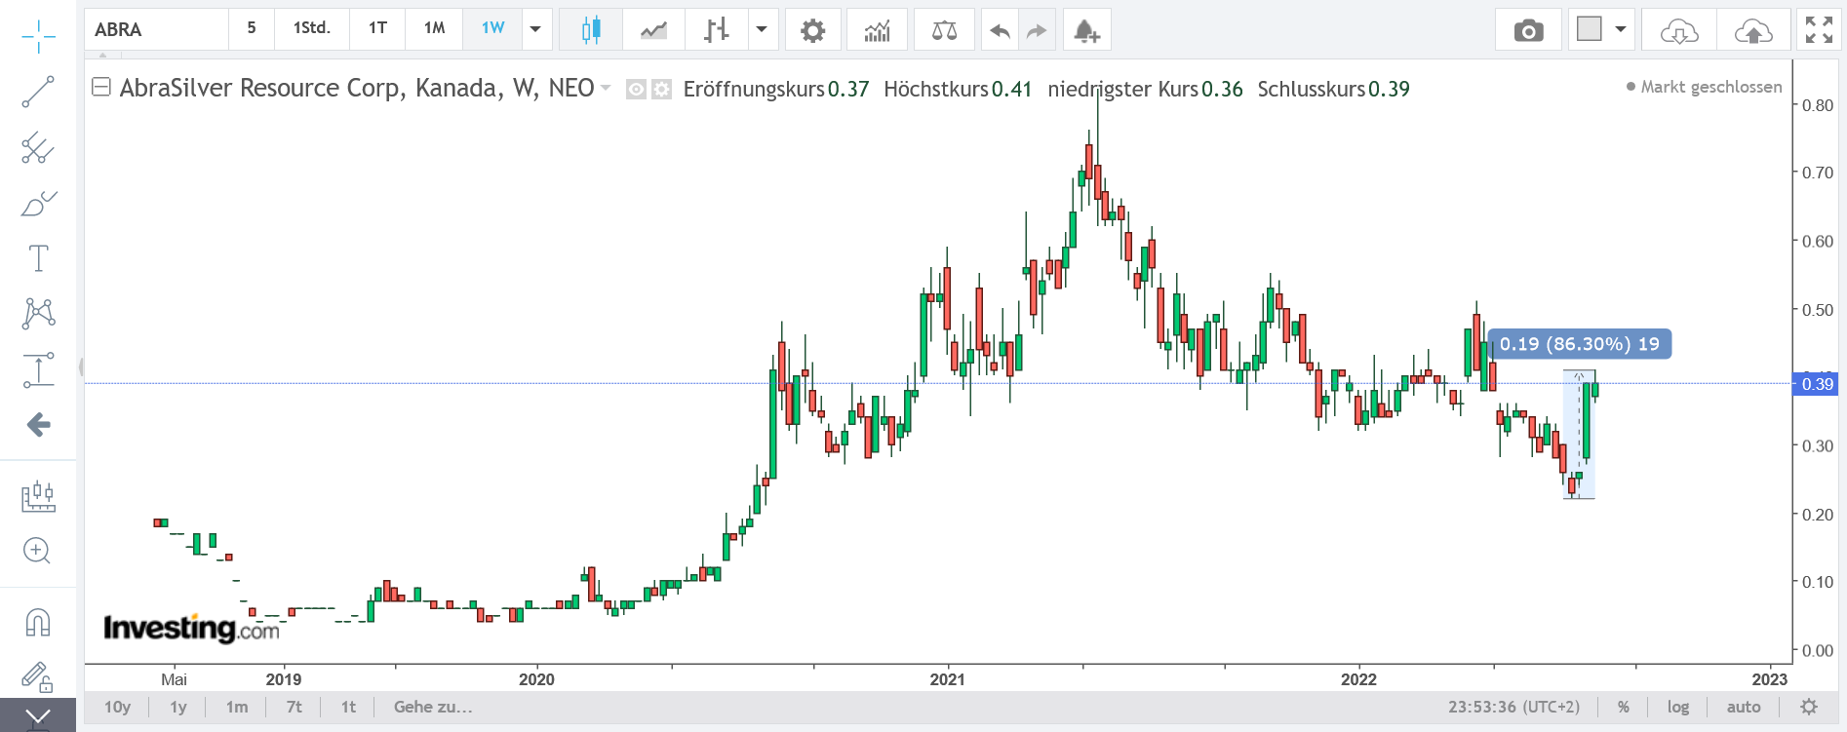Click the Markt geschlossen status
This screenshot has height=732, width=1847.
pyautogui.click(x=1704, y=87)
